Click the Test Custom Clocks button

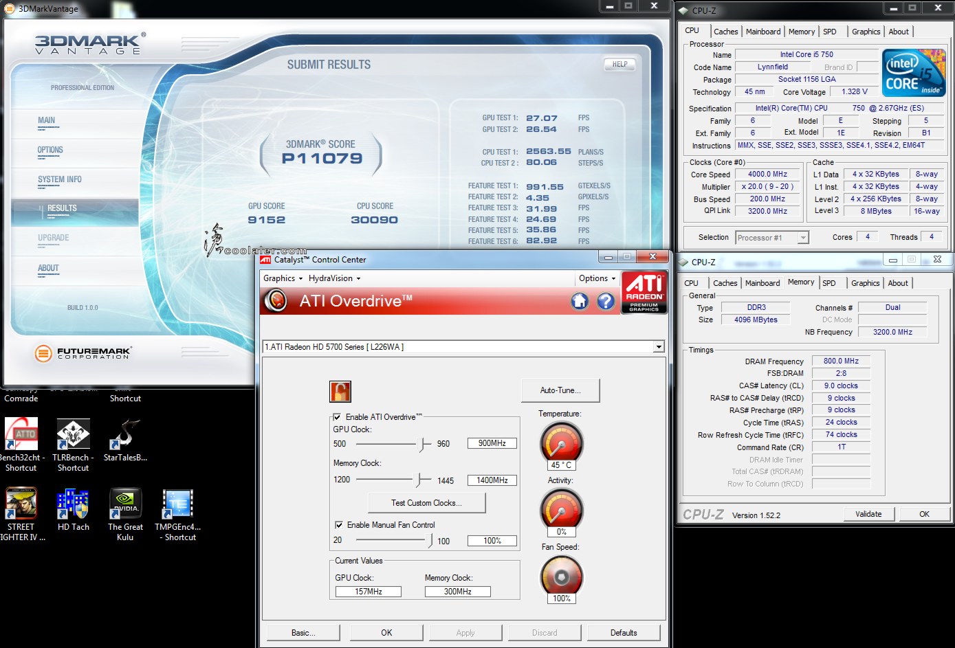click(x=426, y=503)
